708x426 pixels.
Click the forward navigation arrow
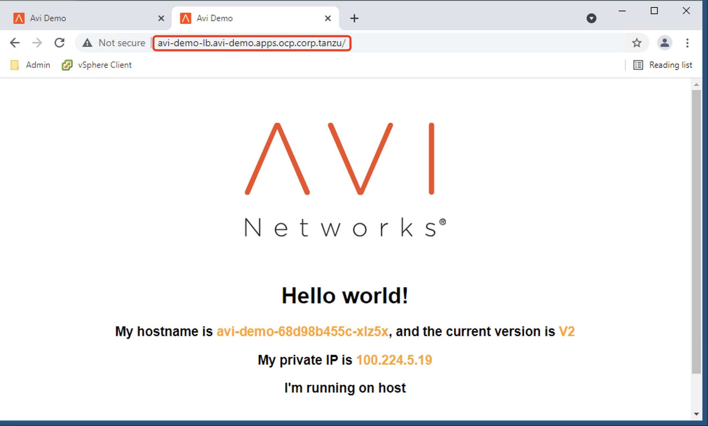coord(37,43)
